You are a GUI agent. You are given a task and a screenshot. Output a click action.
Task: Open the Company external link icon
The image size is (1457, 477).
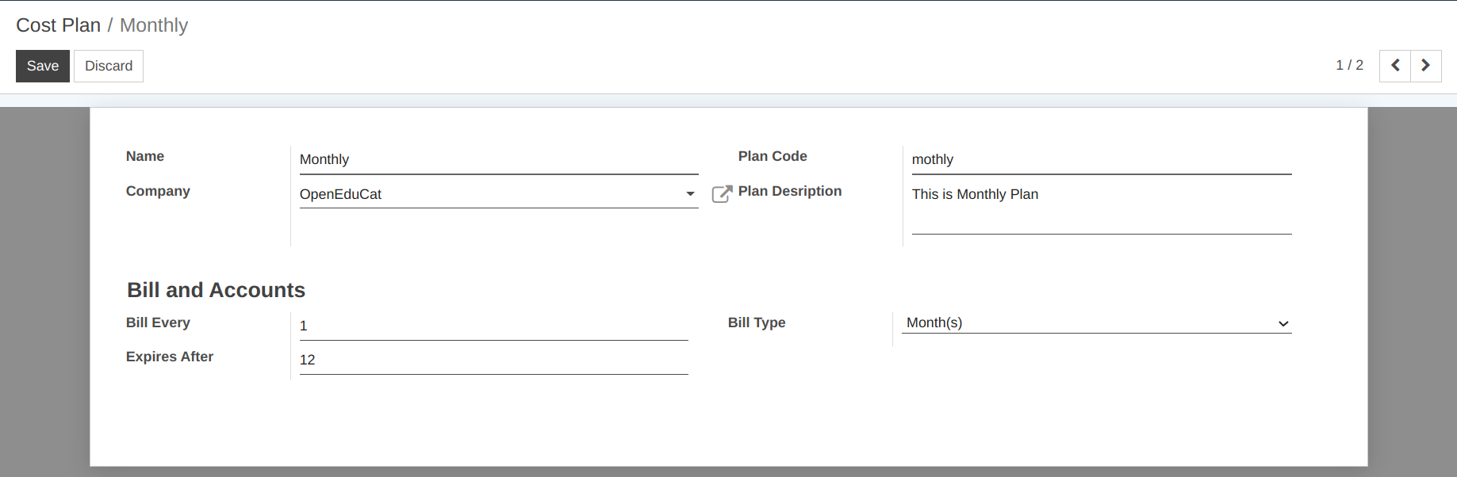point(722,194)
